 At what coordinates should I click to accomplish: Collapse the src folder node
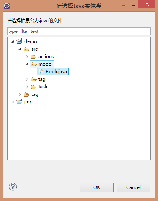20,49
